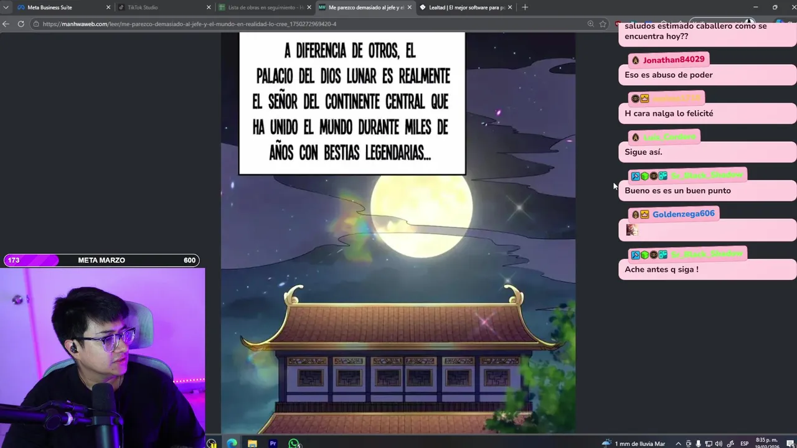
Task: Open volume control from system tray
Action: tap(719, 444)
